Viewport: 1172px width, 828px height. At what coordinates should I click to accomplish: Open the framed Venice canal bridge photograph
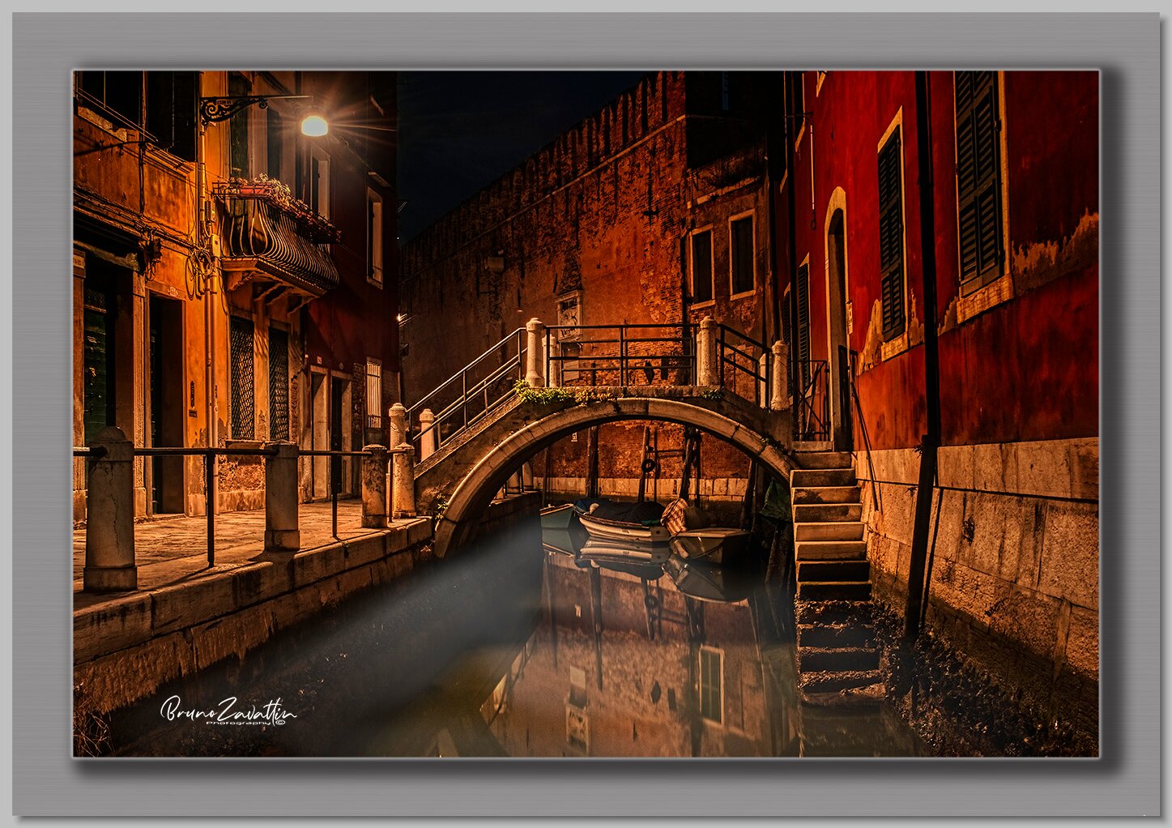586,414
